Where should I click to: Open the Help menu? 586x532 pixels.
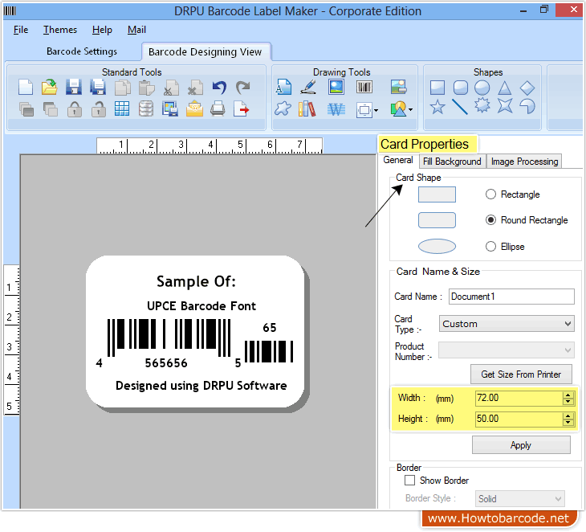(x=102, y=30)
